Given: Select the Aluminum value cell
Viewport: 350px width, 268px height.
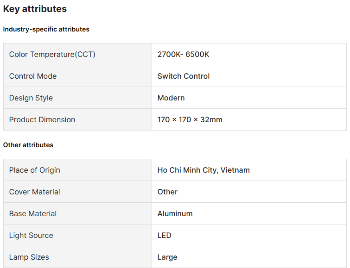Looking at the screenshot, I should click(x=175, y=214).
